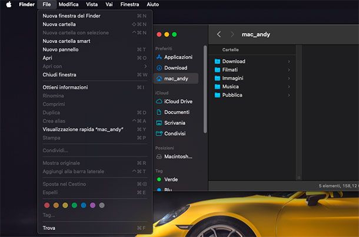This screenshot has height=237, width=359.
Task: Open Condivisi in the sidebar
Action: tap(176, 134)
